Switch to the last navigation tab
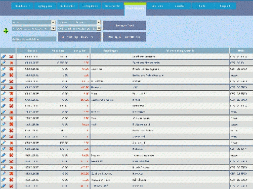 [225, 6]
